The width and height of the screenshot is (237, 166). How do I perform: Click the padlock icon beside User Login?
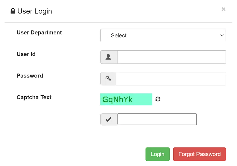coord(13,11)
